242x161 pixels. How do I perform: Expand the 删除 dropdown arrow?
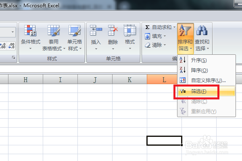coord(113,49)
